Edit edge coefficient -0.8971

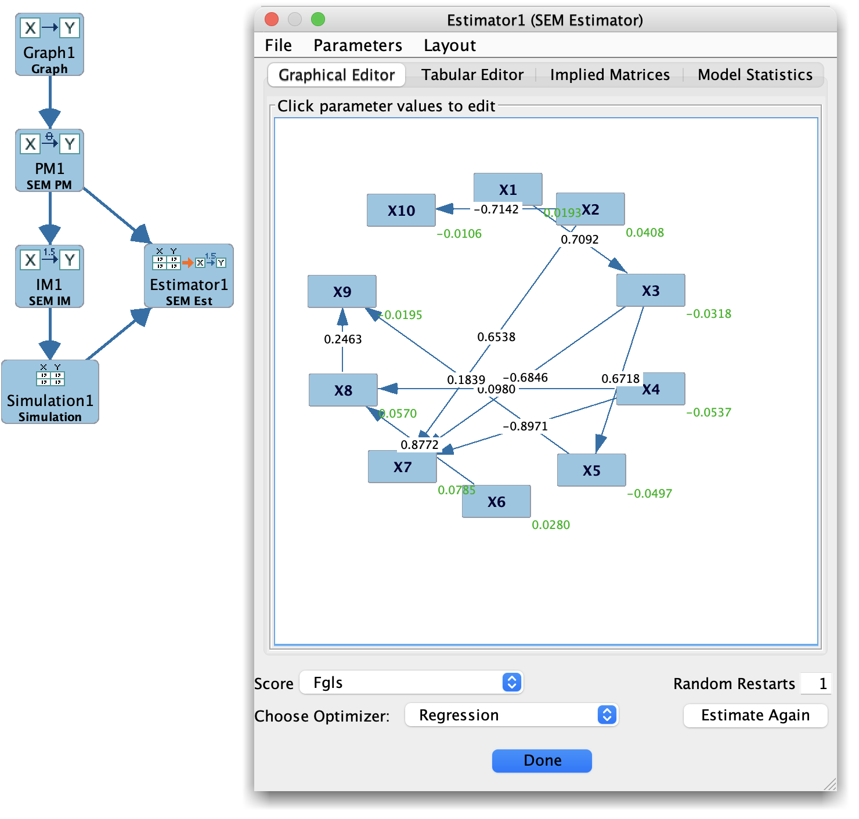point(525,426)
